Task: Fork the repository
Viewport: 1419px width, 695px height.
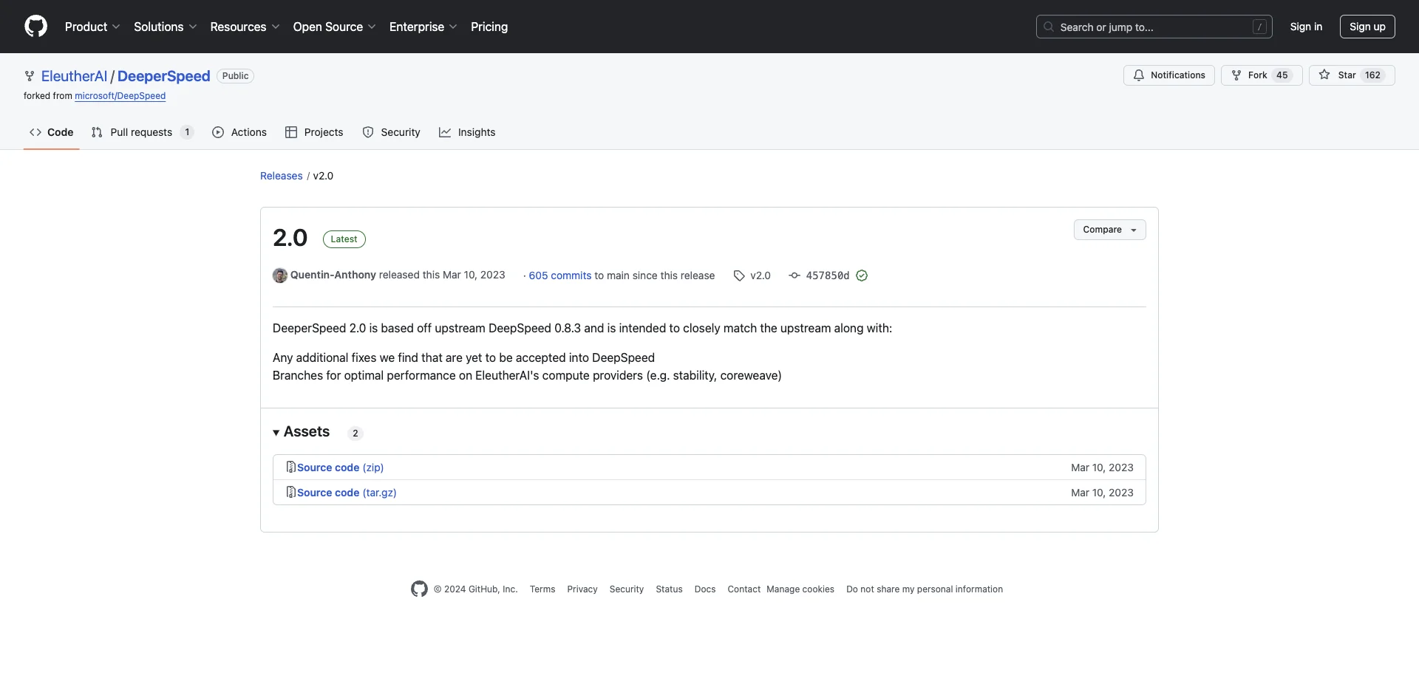Action: tap(1262, 75)
